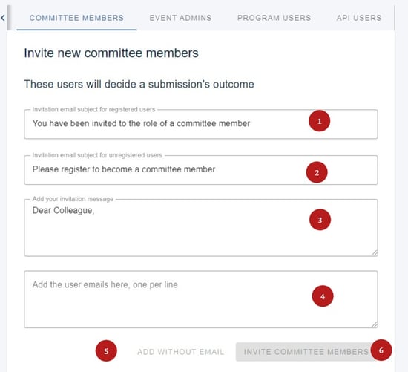Focus the registered users email subject field
408x372 pixels.
[x=201, y=124]
